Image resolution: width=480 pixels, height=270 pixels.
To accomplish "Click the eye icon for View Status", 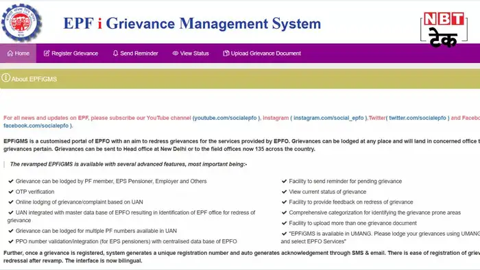I will point(176,53).
